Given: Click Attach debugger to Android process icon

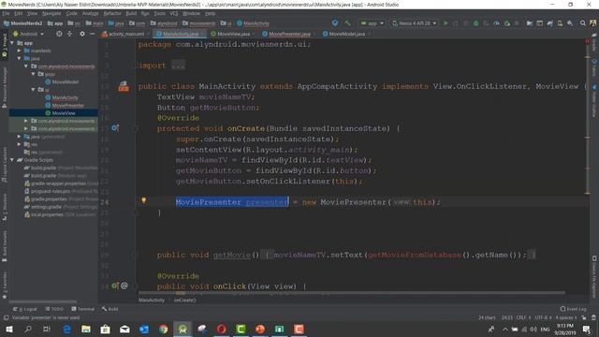Looking at the screenshot, I should pyautogui.click(x=507, y=23).
